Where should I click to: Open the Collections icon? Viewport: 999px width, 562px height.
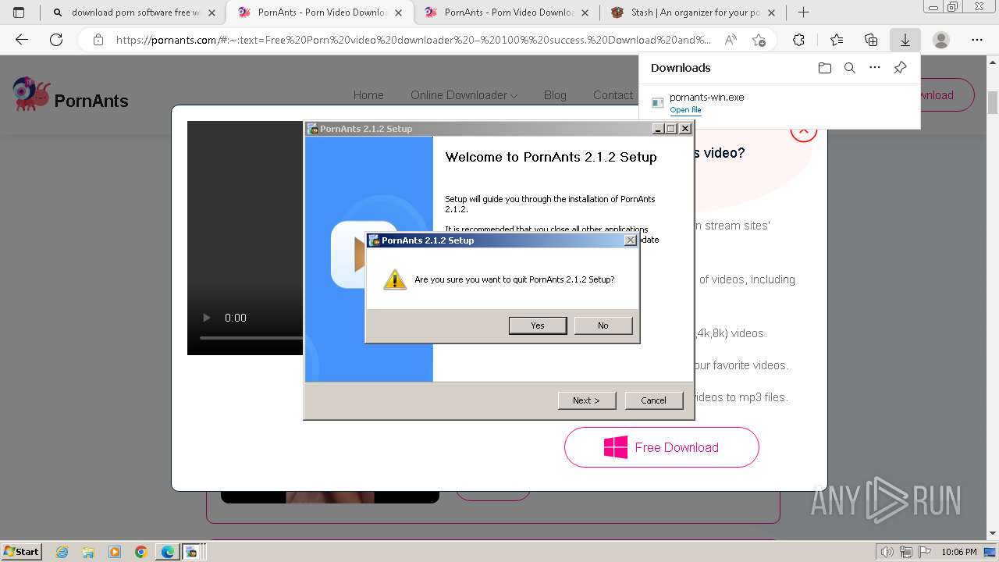[x=871, y=40]
